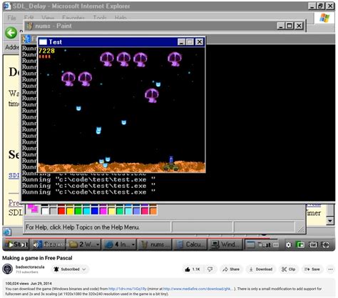Screen dimensions: 338x298
Task: Skip to the next video
Action: click(24, 244)
